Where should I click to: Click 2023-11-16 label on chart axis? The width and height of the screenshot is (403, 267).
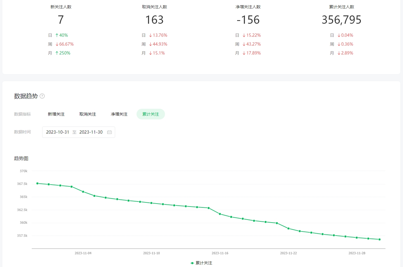click(x=220, y=253)
